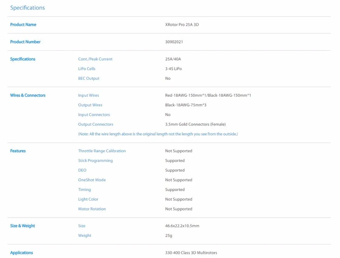Click the Light Color label
Viewport: 340px width, 258px height.
[88, 199]
